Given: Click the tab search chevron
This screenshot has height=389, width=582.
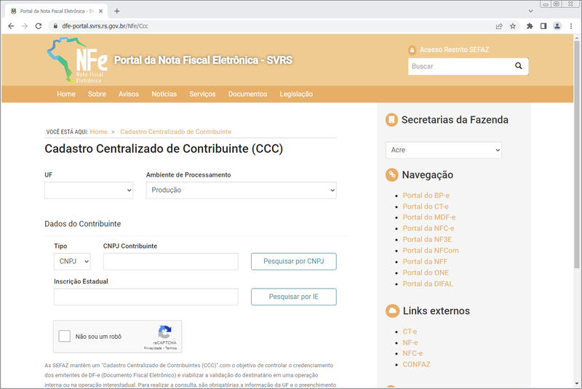Looking at the screenshot, I should click(530, 11).
